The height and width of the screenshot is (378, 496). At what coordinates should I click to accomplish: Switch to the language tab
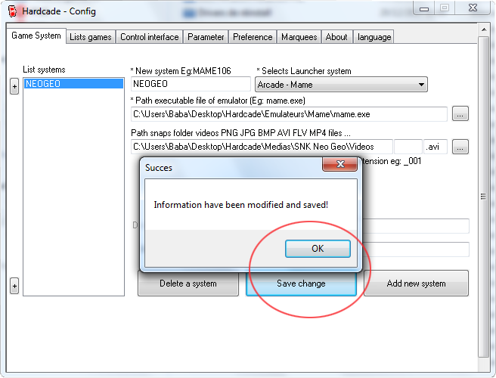coord(374,37)
